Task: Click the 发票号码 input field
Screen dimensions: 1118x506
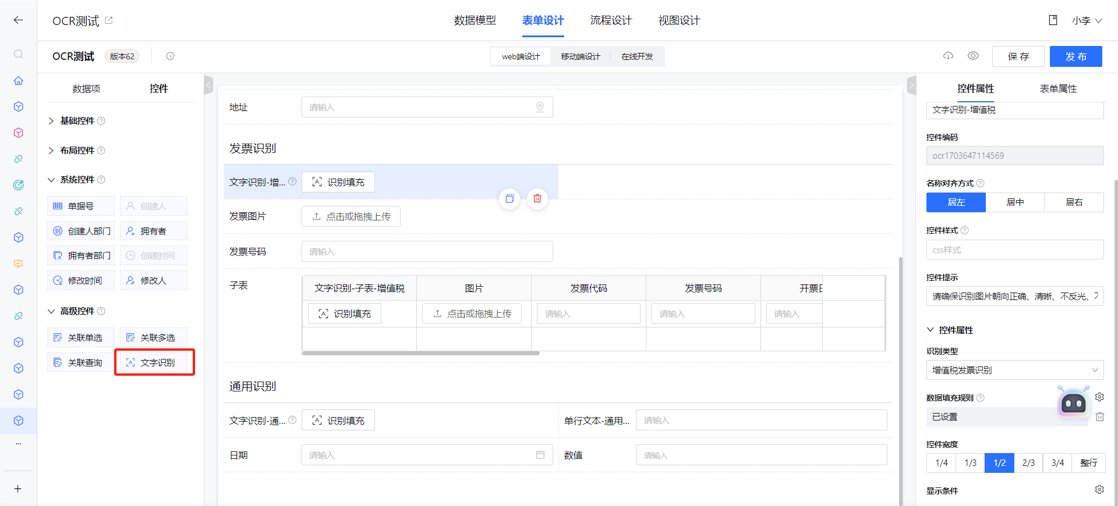Action: pyautogui.click(x=427, y=251)
